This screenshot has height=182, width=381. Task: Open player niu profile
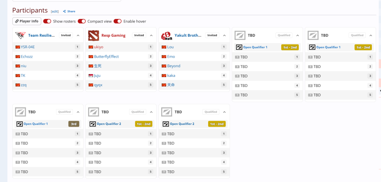coord(24,66)
